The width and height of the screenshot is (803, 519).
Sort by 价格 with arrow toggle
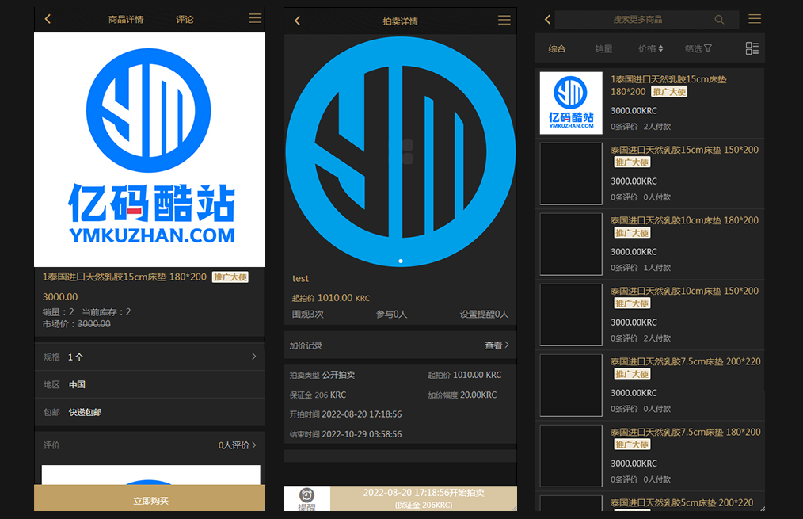[x=650, y=48]
